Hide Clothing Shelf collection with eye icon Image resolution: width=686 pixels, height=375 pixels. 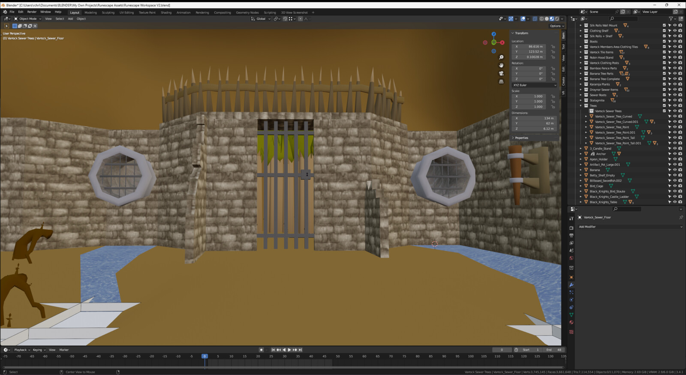(x=675, y=31)
